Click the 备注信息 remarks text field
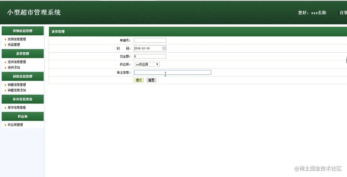This screenshot has width=347, height=177. (x=172, y=72)
